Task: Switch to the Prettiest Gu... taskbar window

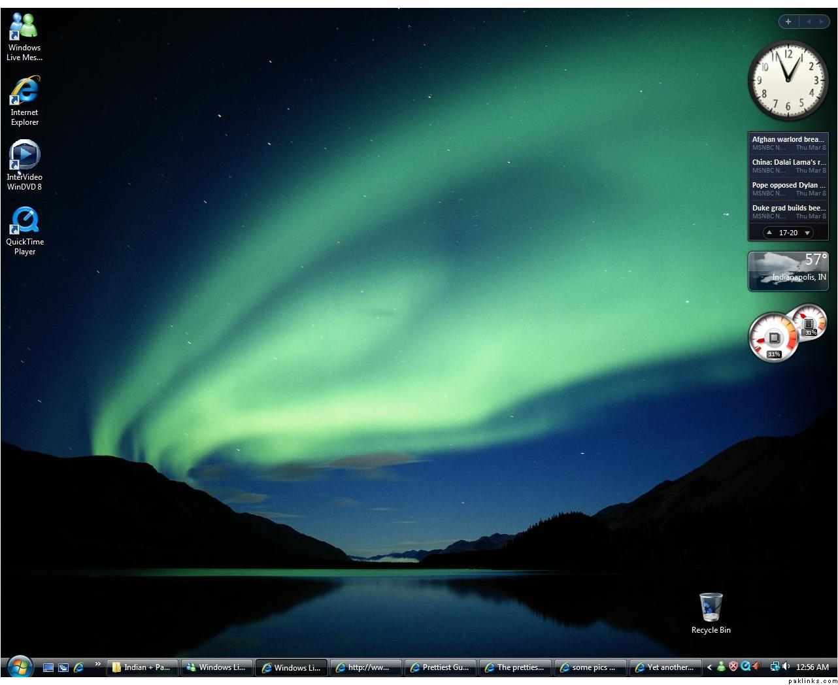Action: (x=440, y=667)
